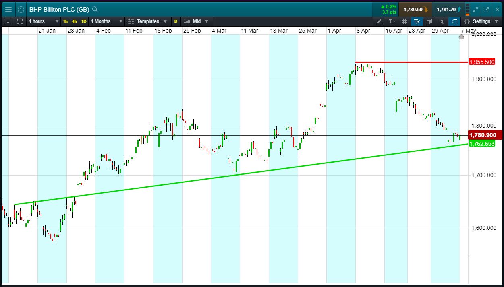Select the 1D quick interval
The width and height of the screenshot is (504, 287).
pos(84,21)
